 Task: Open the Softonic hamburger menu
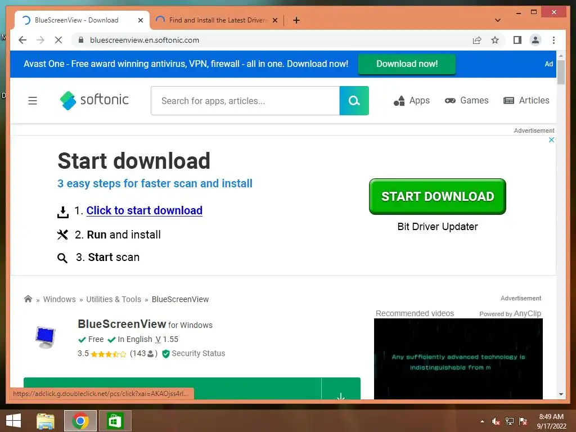[x=32, y=101]
